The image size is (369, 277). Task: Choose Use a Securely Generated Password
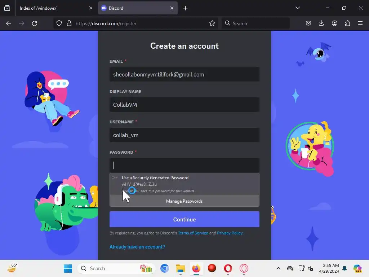184,184
